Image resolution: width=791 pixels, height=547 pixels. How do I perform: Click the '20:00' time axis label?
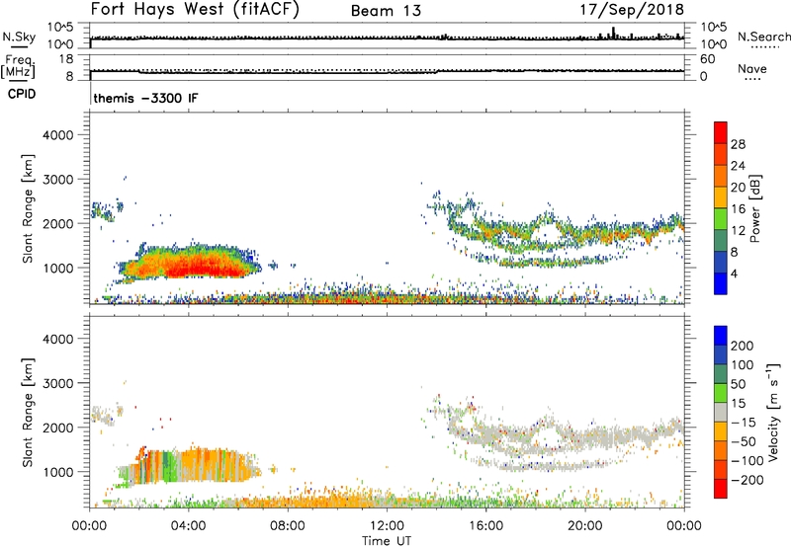[585, 526]
